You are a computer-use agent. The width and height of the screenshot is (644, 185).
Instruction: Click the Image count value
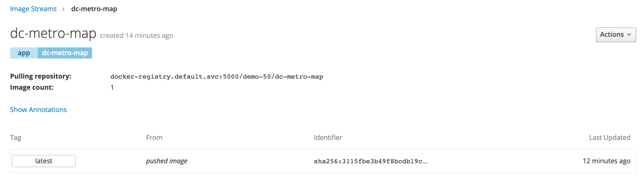pyautogui.click(x=112, y=87)
